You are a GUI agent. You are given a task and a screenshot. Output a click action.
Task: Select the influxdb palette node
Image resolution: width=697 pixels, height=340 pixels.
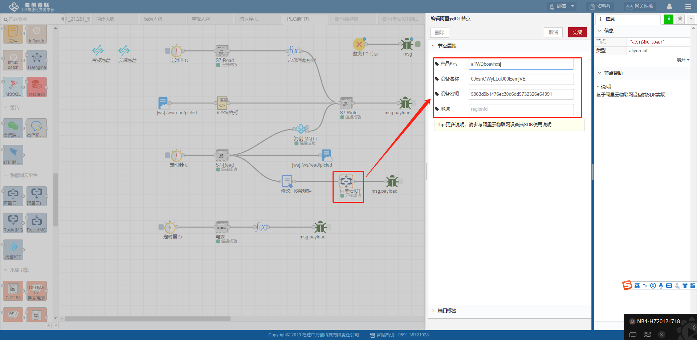pyautogui.click(x=37, y=34)
